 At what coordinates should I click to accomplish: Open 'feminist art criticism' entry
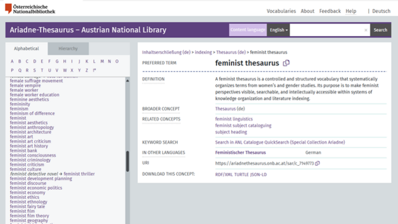point(30,141)
